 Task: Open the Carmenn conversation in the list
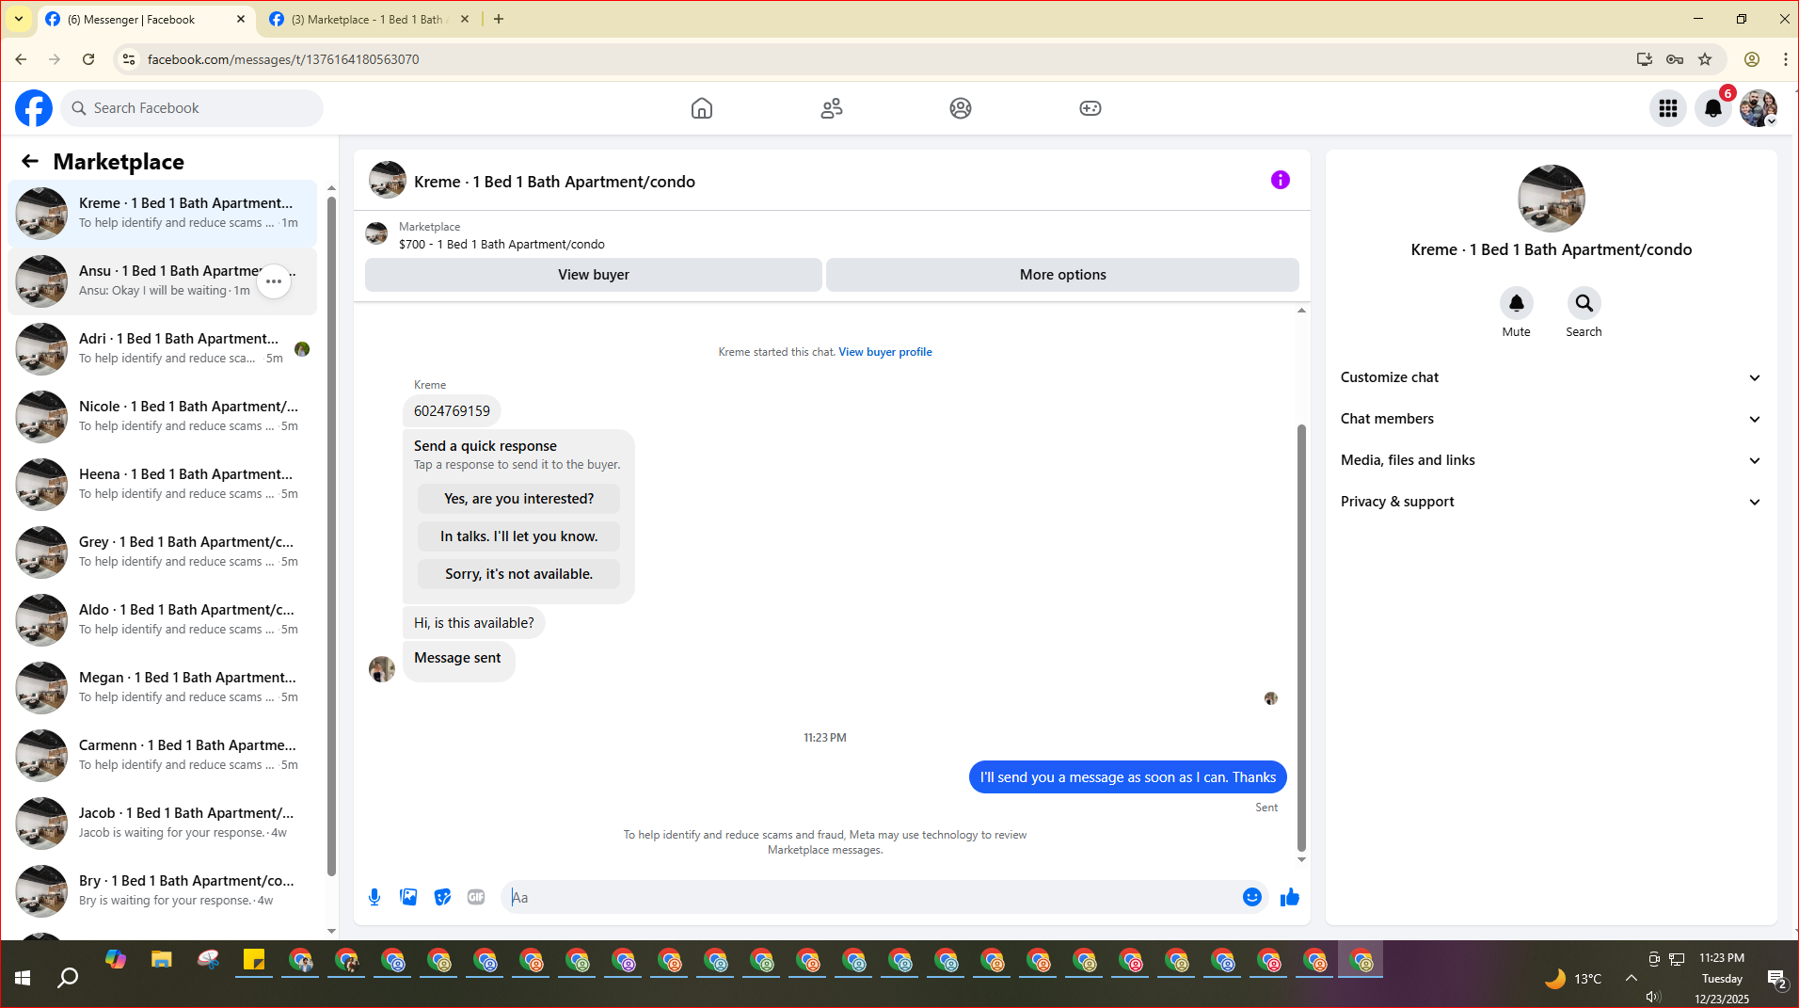[163, 756]
